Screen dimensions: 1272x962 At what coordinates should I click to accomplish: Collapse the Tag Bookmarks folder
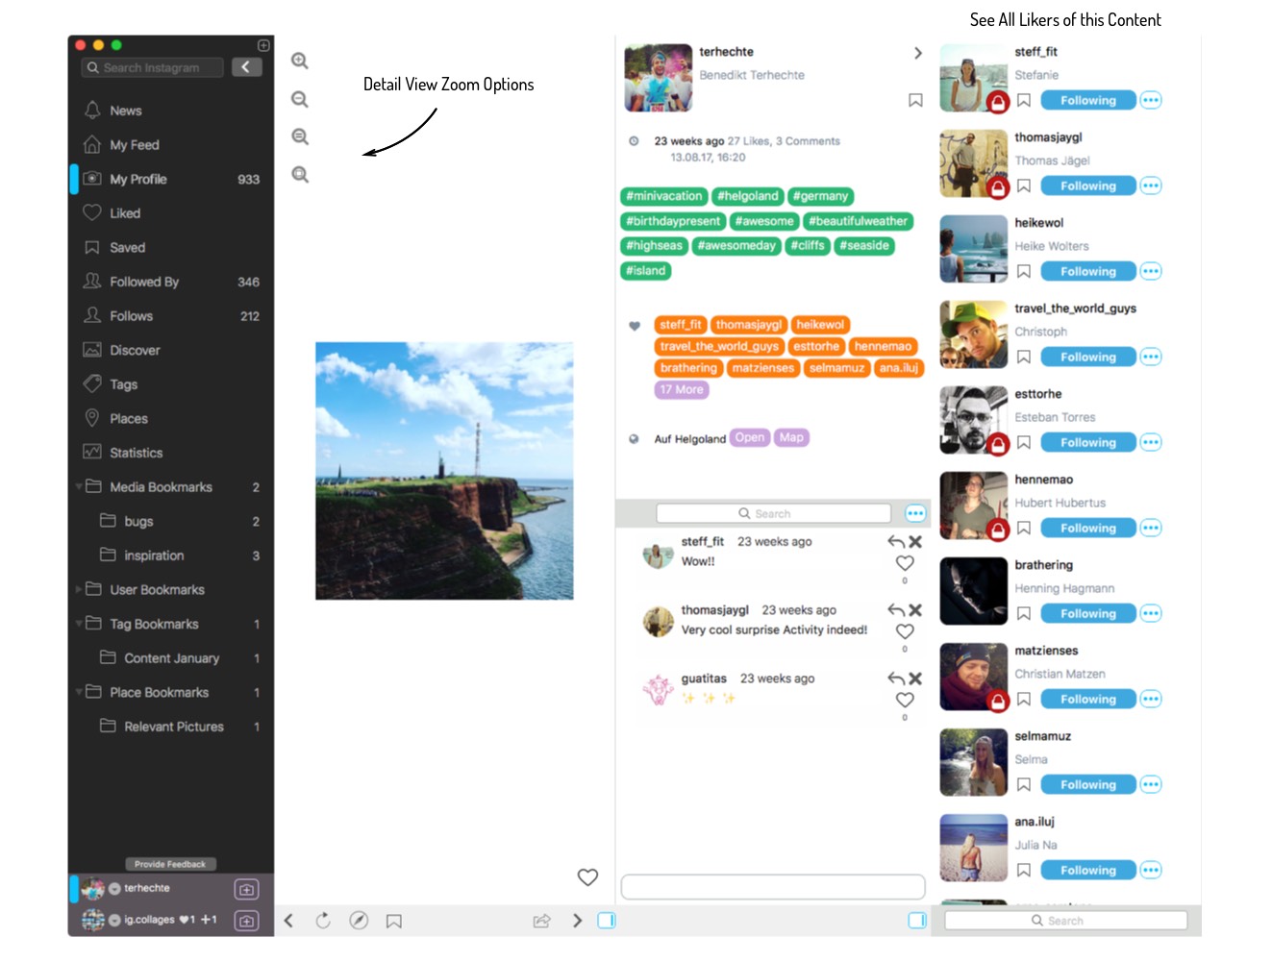[78, 624]
